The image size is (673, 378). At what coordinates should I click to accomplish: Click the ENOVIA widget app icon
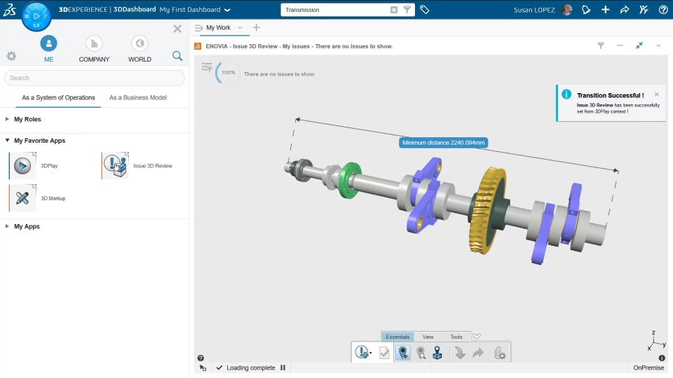point(198,46)
